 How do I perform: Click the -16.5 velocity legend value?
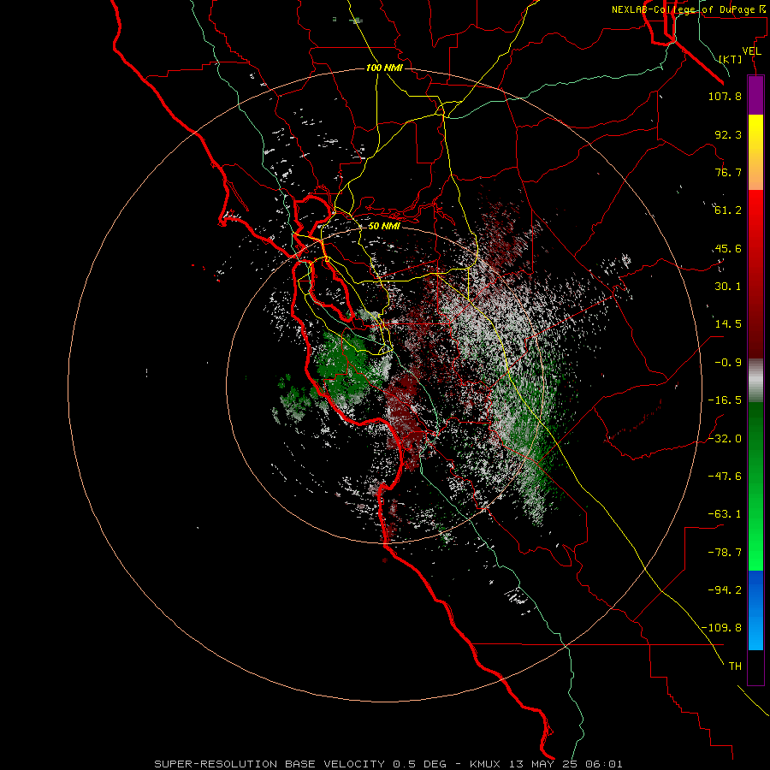click(725, 400)
